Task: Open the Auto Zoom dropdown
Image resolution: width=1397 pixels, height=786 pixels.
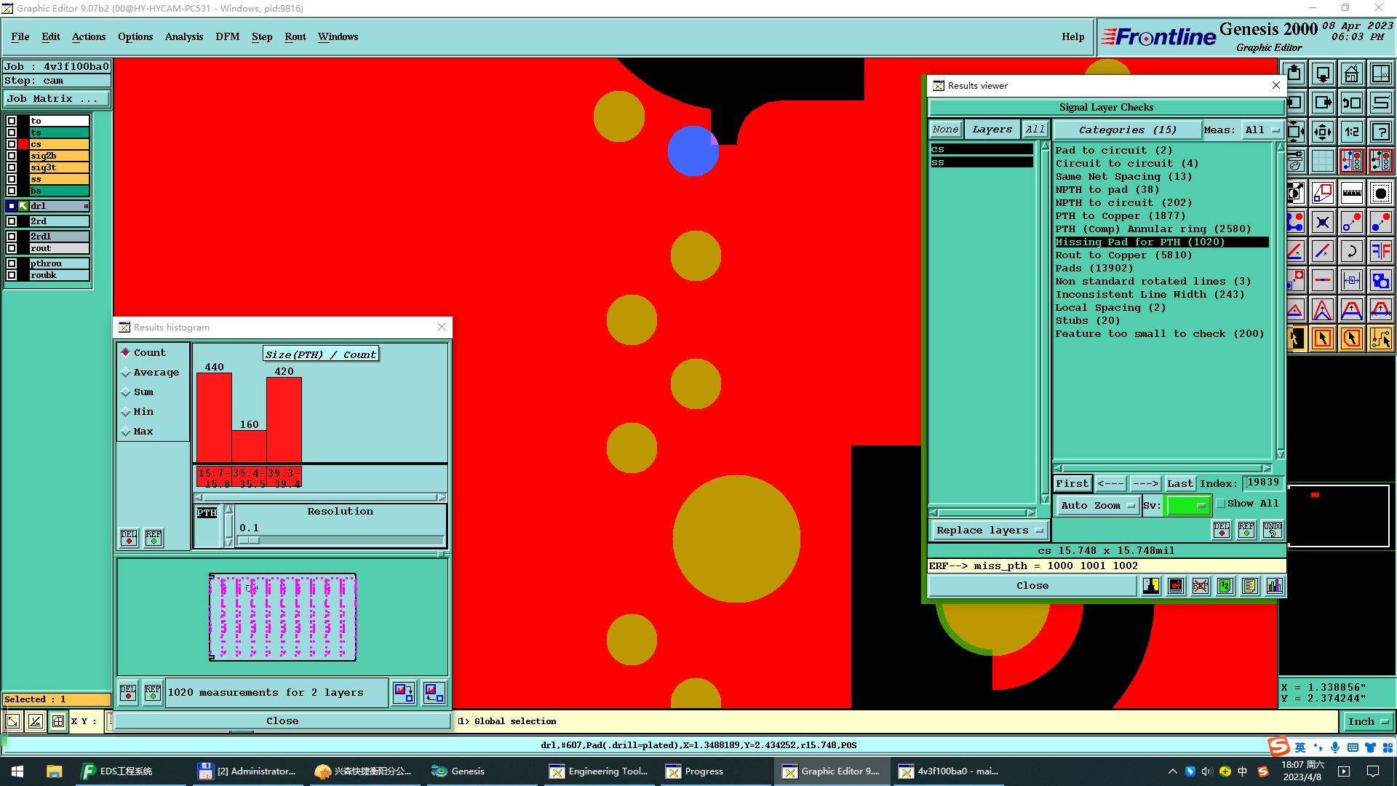Action: point(1097,506)
